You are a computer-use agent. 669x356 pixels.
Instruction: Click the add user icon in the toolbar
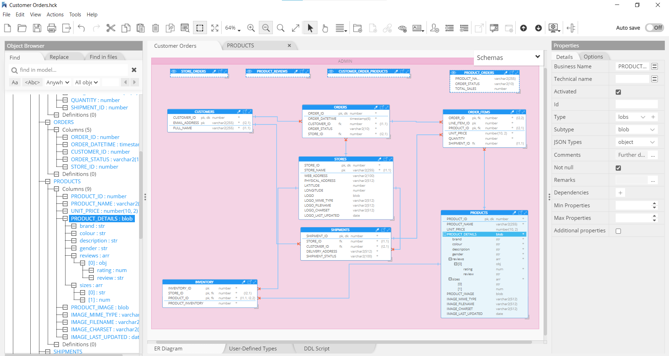coord(435,28)
